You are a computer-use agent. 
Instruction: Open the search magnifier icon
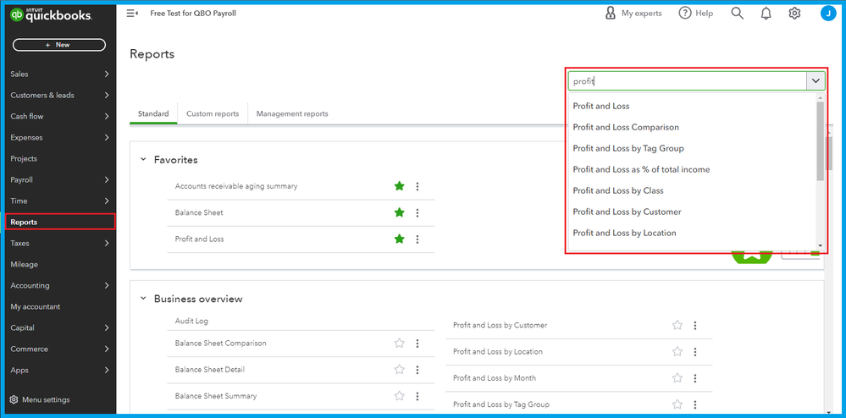tap(738, 14)
